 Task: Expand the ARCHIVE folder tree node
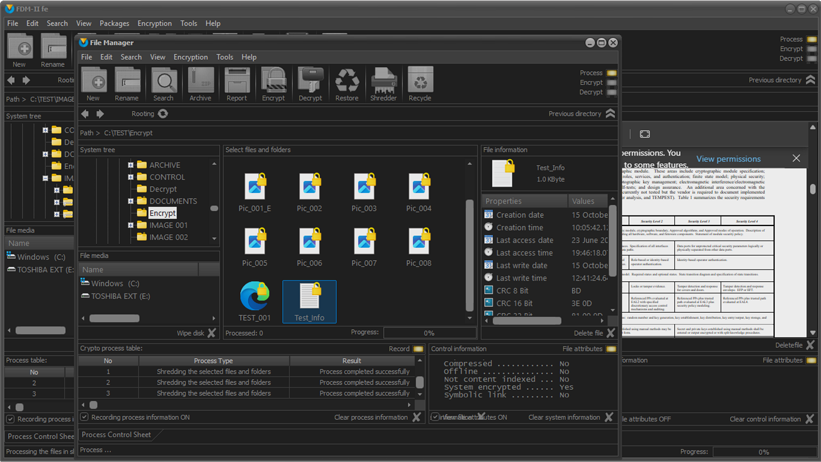tap(131, 166)
